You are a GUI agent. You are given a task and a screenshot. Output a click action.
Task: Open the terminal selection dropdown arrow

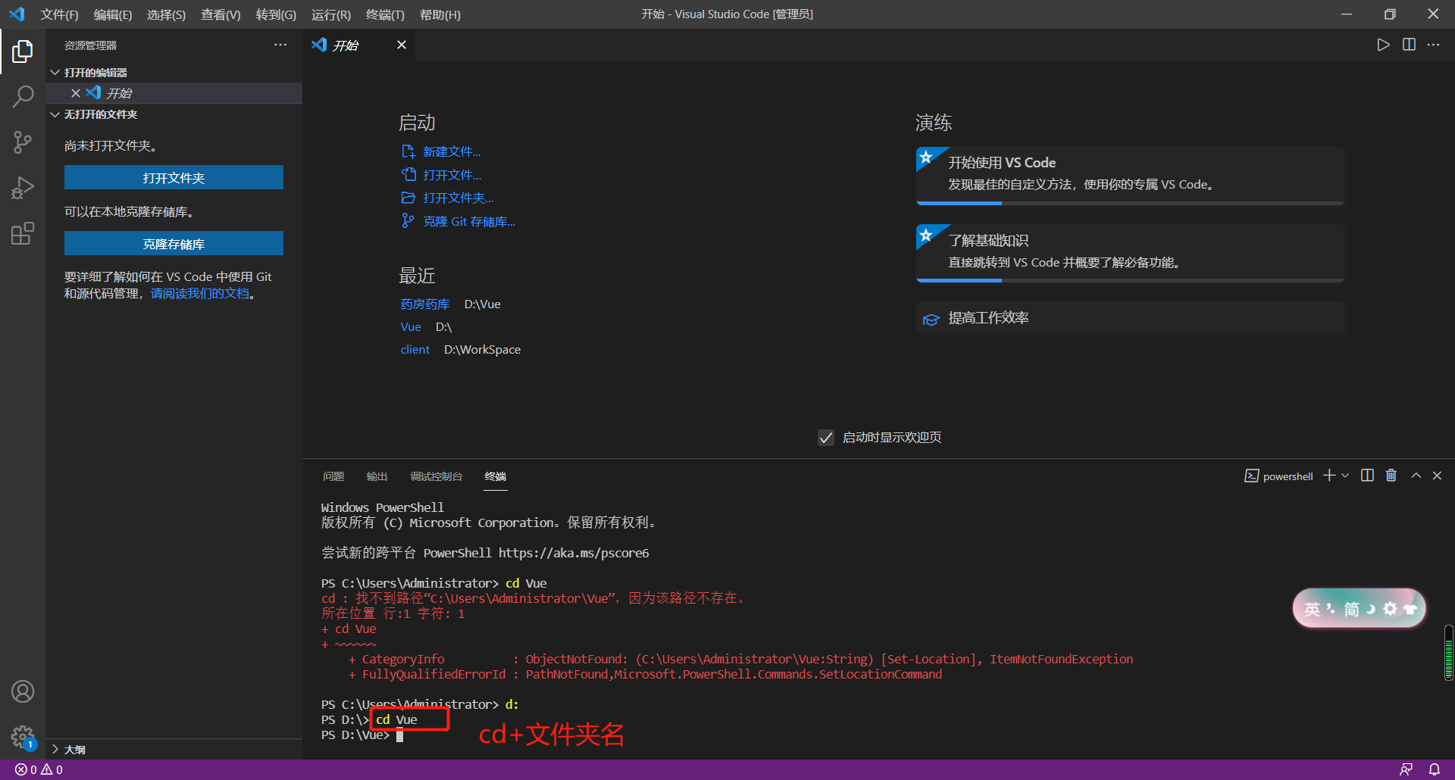tap(1346, 476)
